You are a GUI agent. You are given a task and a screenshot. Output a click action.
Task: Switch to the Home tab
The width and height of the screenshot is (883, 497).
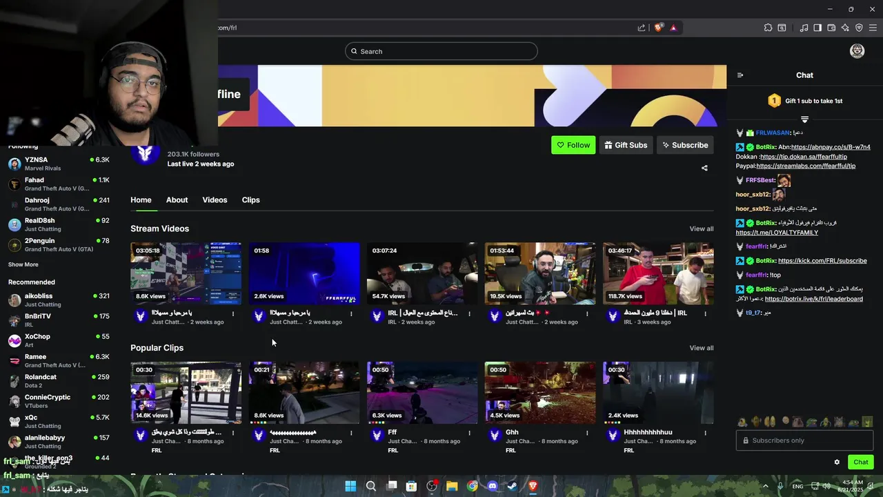click(141, 200)
